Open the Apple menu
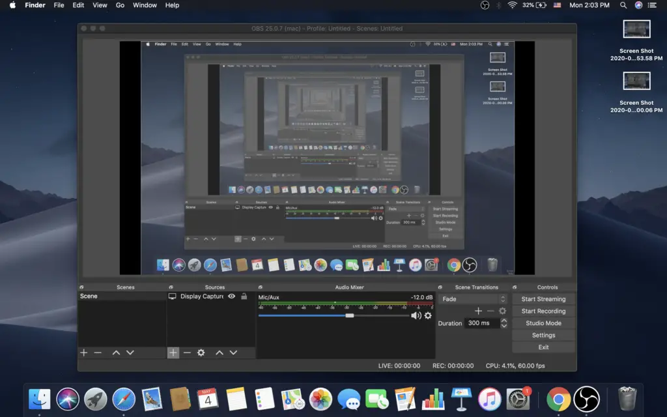 pos(13,5)
